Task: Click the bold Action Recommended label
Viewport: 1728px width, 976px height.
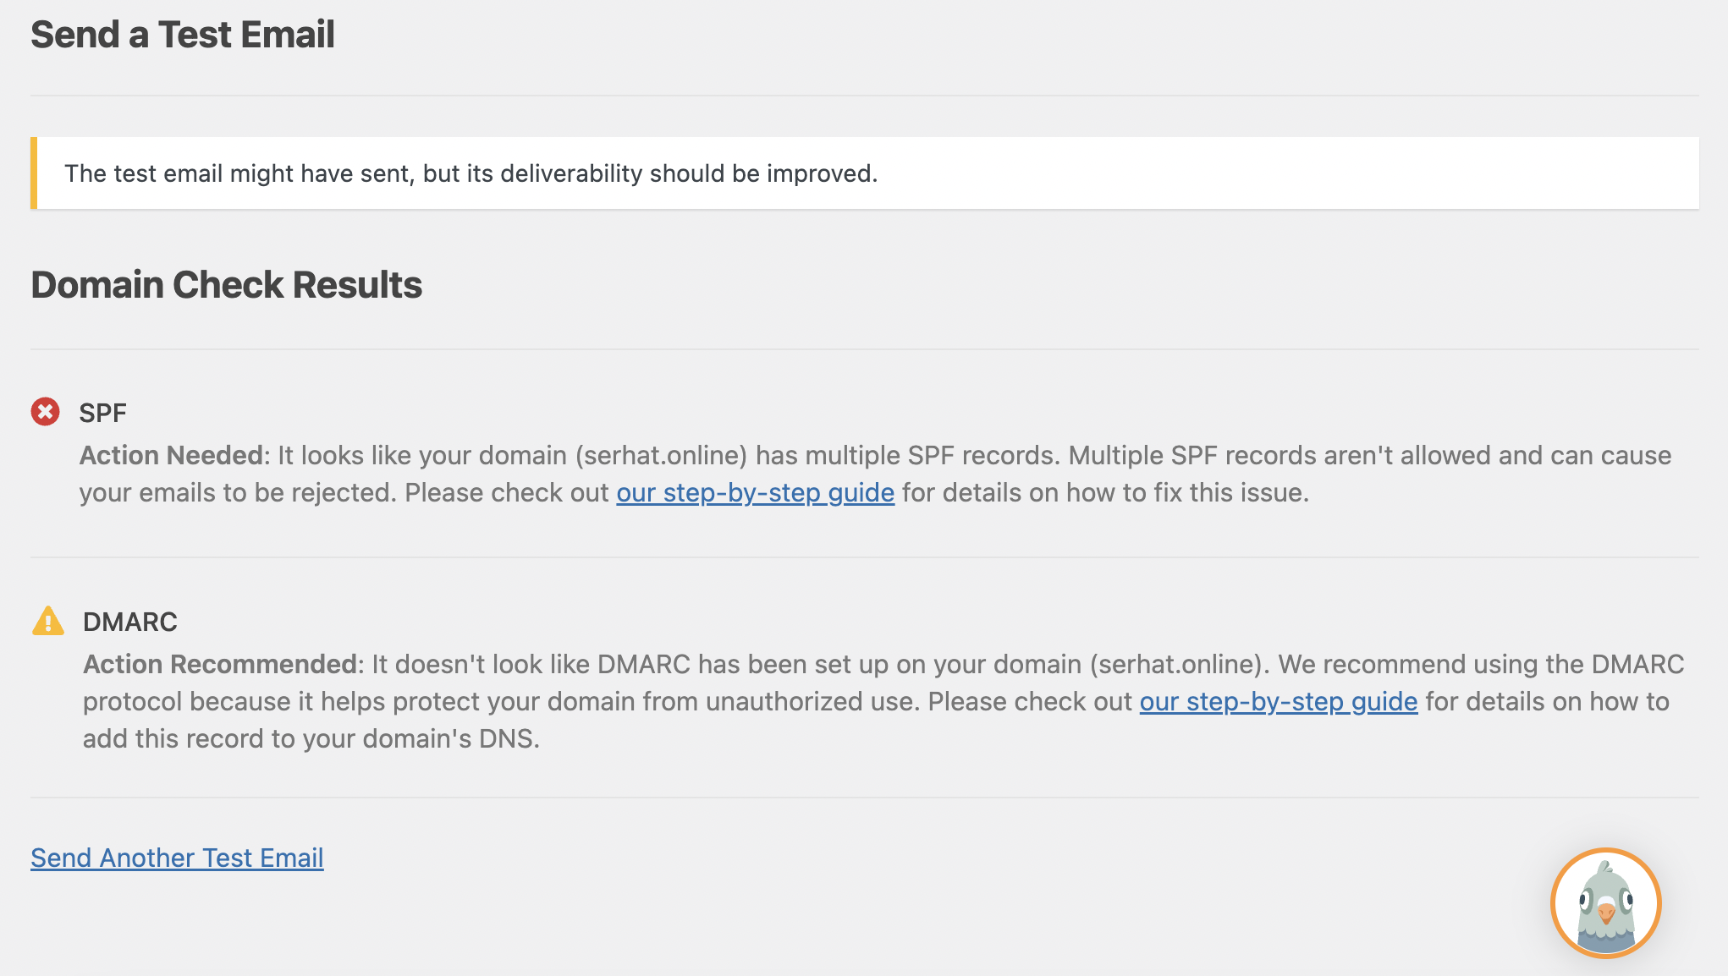Action: tap(220, 664)
